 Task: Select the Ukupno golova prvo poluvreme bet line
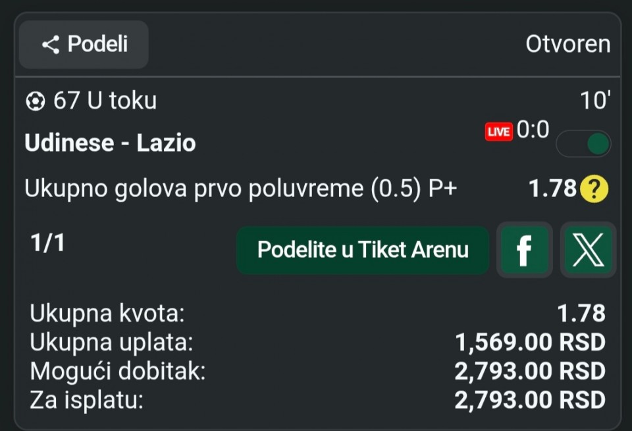tap(240, 189)
